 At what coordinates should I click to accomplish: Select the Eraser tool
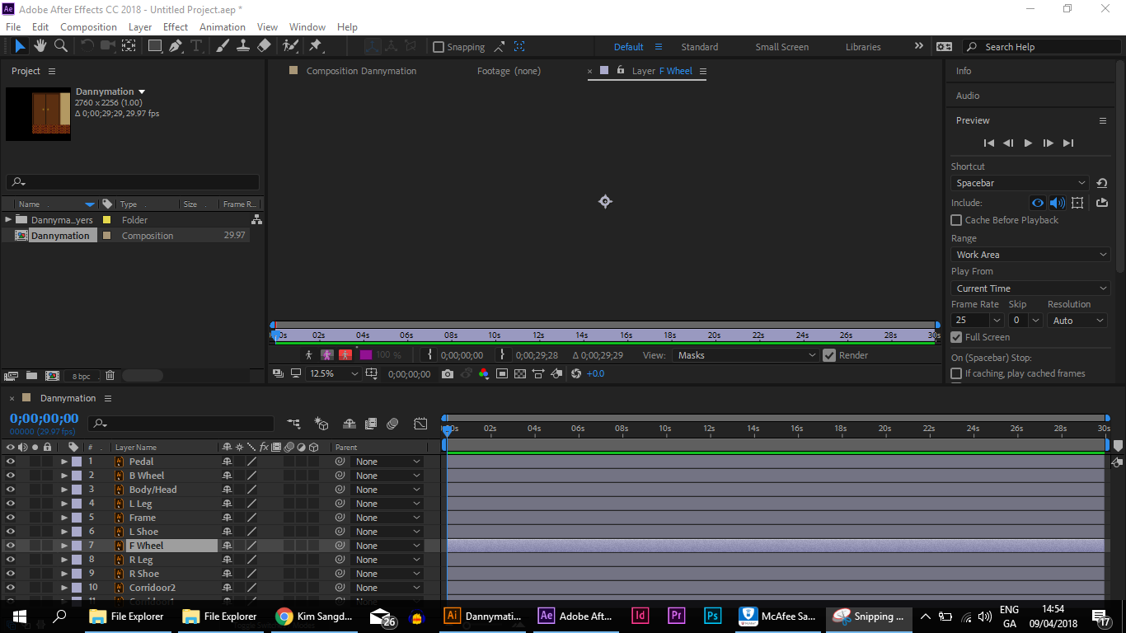[x=264, y=46]
